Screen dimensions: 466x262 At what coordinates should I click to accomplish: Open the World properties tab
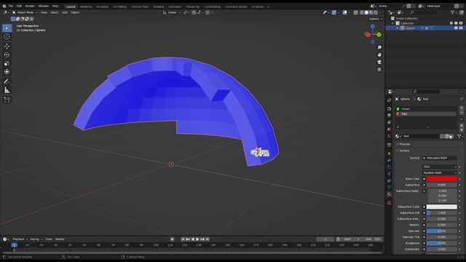click(x=389, y=136)
